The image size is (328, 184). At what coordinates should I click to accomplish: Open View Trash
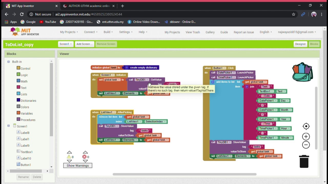click(193, 32)
